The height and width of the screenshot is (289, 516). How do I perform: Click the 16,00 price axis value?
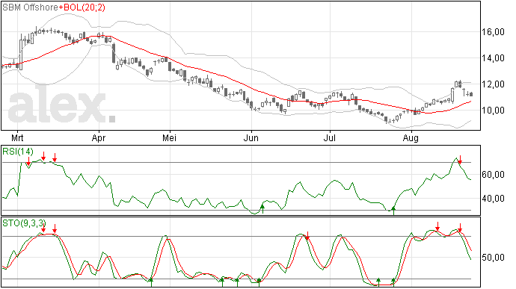[493, 32]
